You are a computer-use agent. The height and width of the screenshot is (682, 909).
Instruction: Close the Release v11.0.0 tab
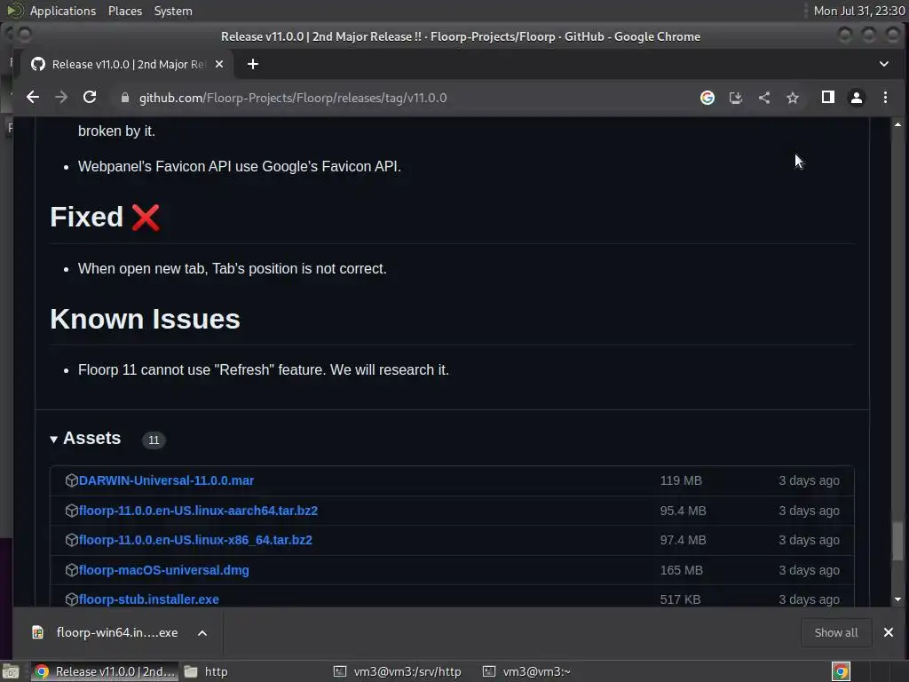219,64
